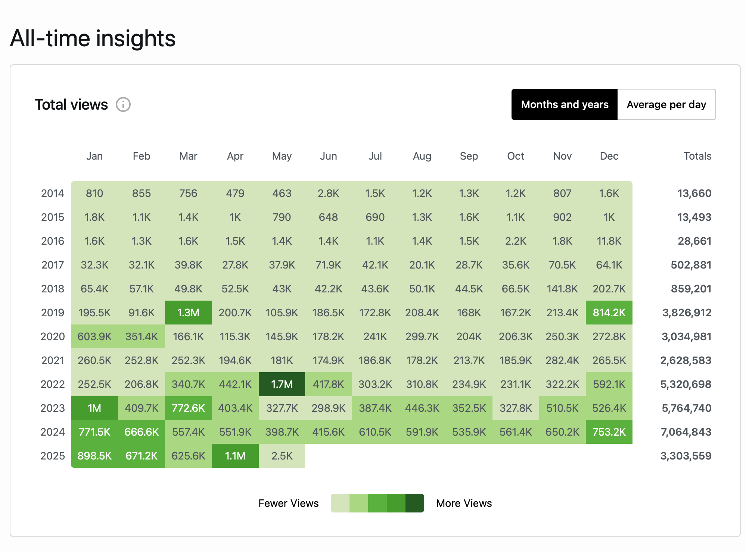Click the 2024 total of 7,064,843

(x=686, y=432)
